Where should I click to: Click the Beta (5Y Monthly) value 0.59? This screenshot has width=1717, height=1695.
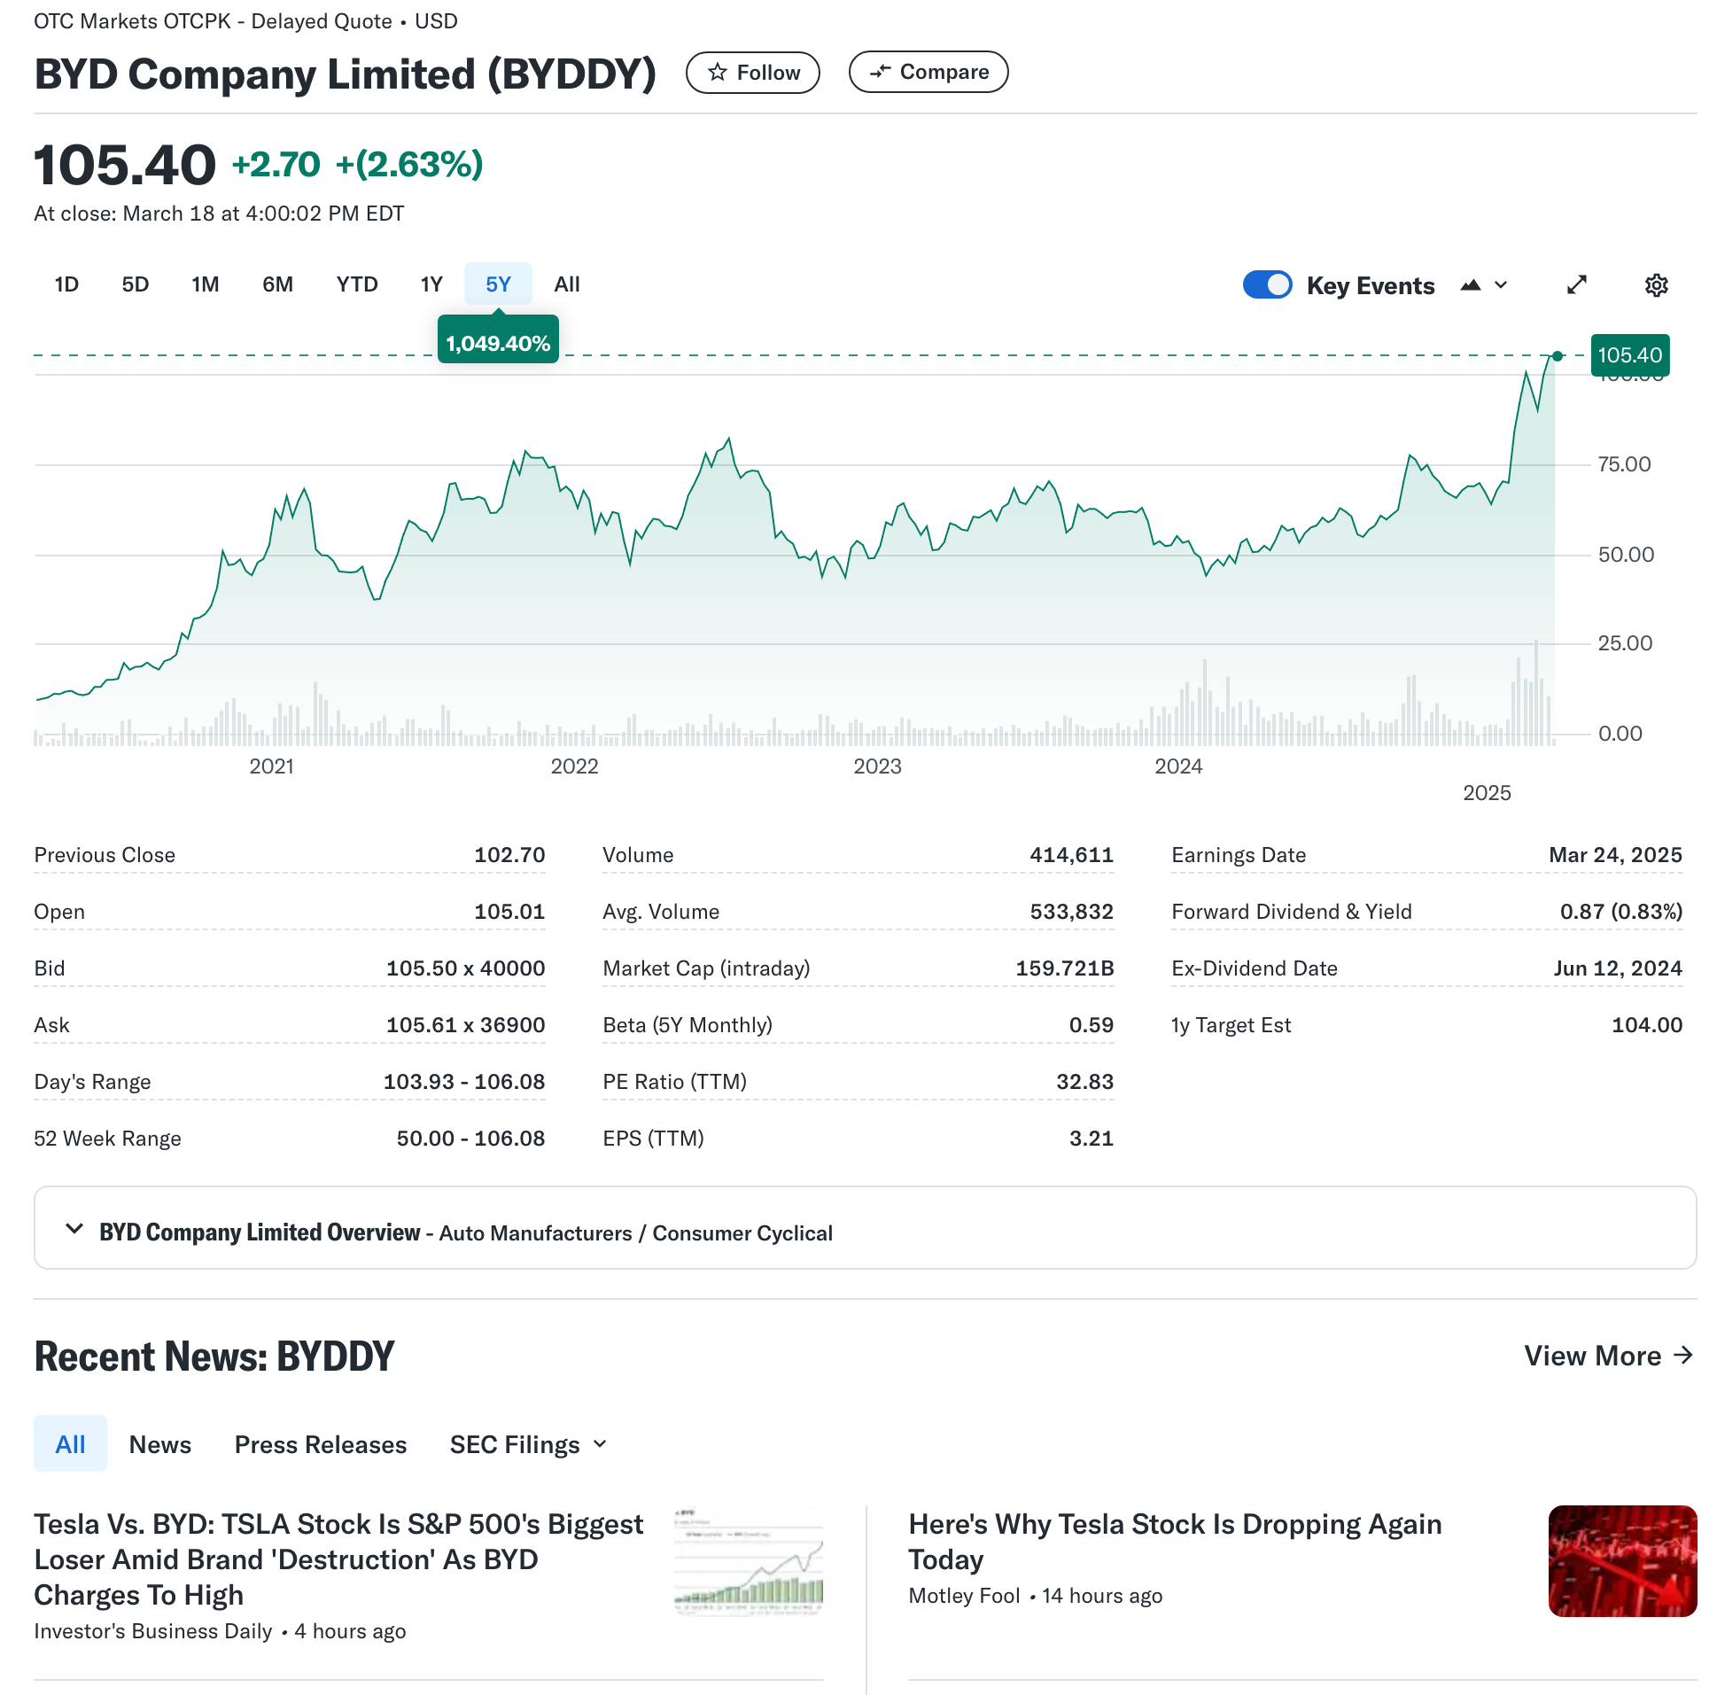(x=1091, y=1025)
